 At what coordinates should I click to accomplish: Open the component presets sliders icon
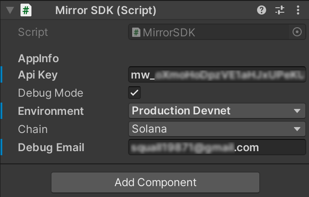(x=280, y=10)
